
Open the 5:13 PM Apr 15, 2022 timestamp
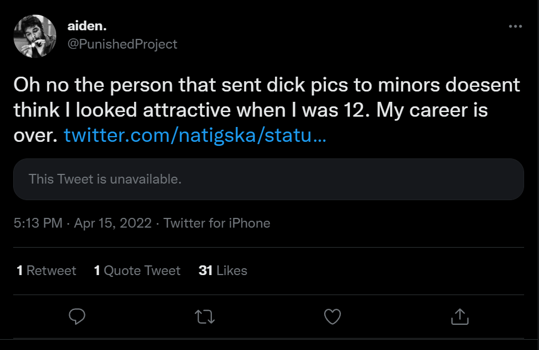[82, 223]
